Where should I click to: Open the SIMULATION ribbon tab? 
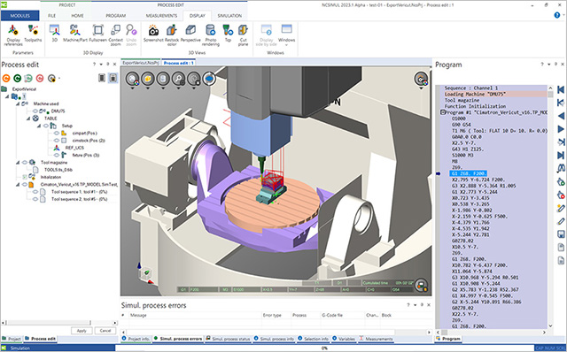[229, 16]
